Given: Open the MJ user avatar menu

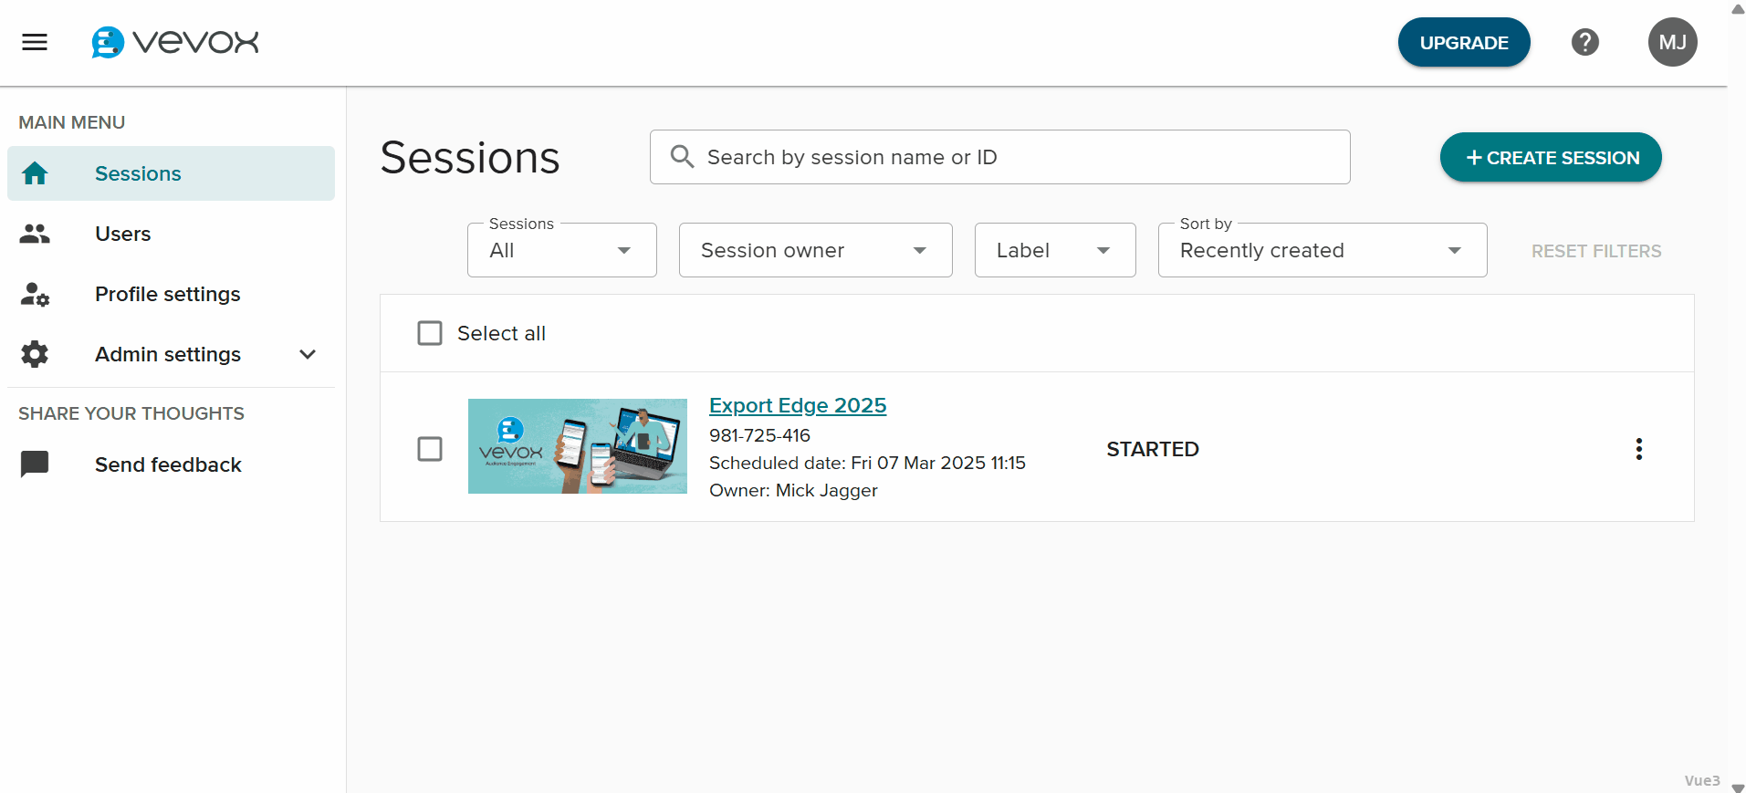Looking at the screenshot, I should (1672, 42).
